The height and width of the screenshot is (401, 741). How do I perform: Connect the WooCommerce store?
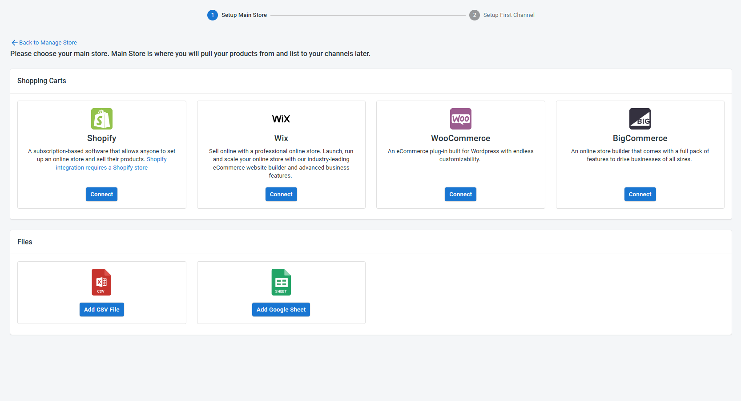[x=460, y=194]
